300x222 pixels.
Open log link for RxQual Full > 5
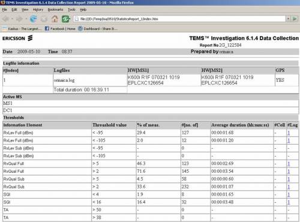[289, 164]
